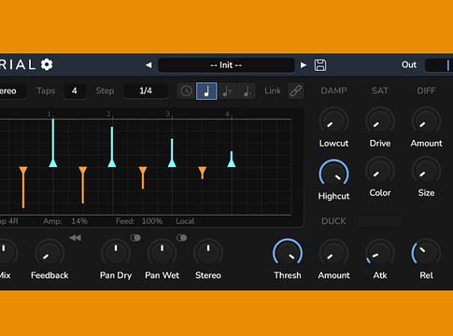Click the DUCK gain reduction meter
The height and width of the screenshot is (336, 453).
click(379, 221)
